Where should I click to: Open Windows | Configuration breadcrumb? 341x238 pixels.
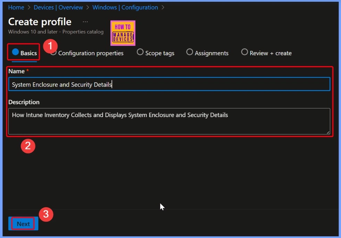pos(125,7)
